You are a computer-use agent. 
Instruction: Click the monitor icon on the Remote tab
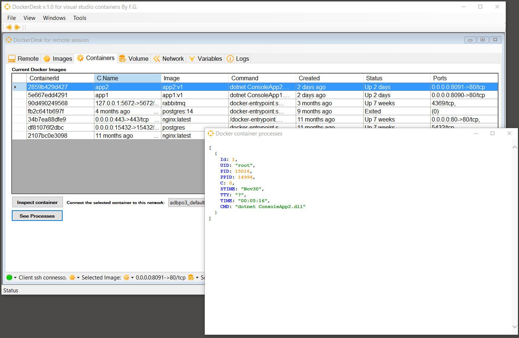pyautogui.click(x=11, y=58)
